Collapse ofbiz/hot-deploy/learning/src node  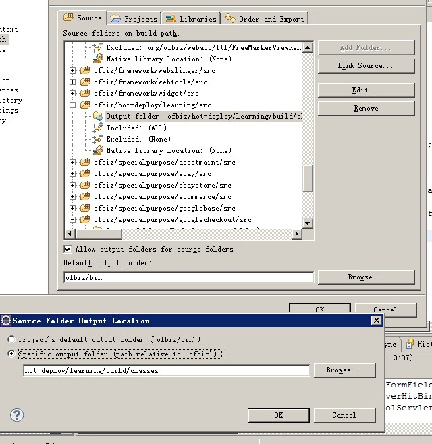tap(72, 105)
